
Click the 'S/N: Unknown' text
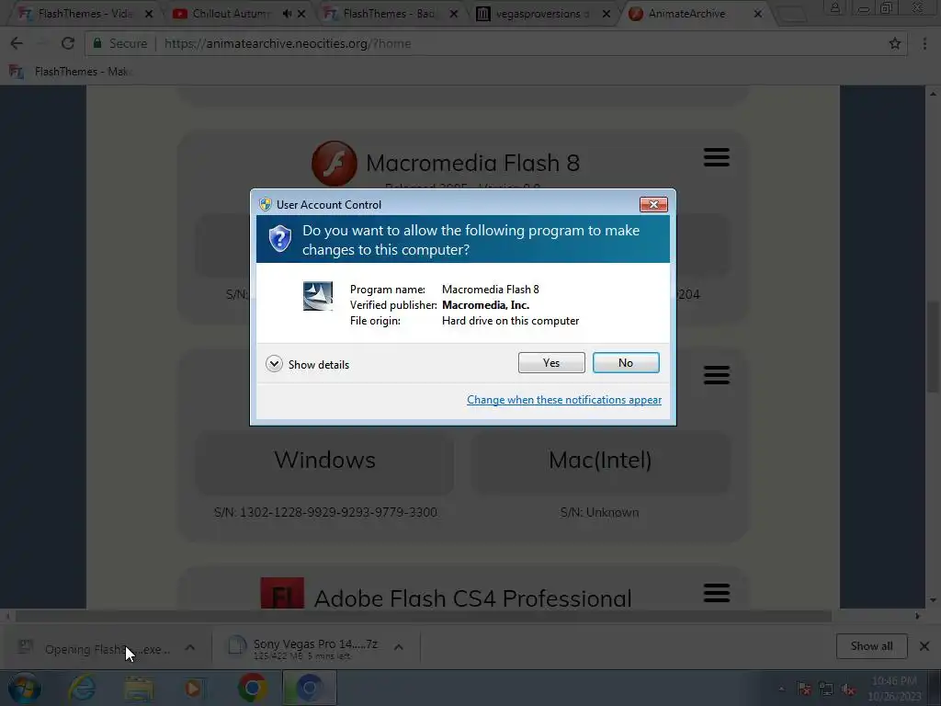pos(599,512)
